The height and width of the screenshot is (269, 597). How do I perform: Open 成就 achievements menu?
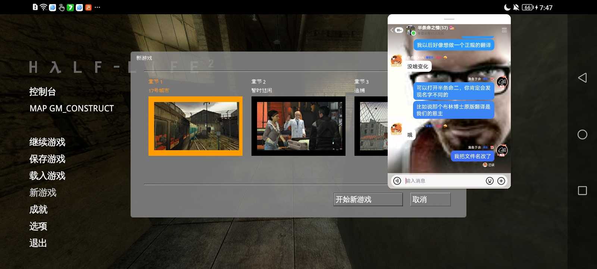click(38, 209)
